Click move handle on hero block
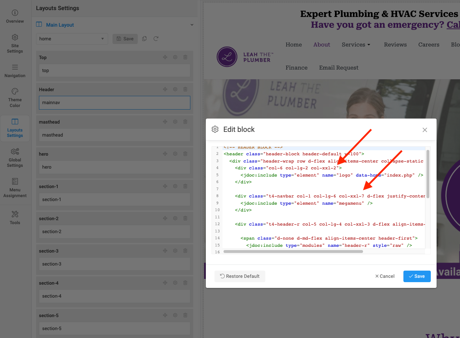The height and width of the screenshot is (338, 460). click(x=165, y=154)
